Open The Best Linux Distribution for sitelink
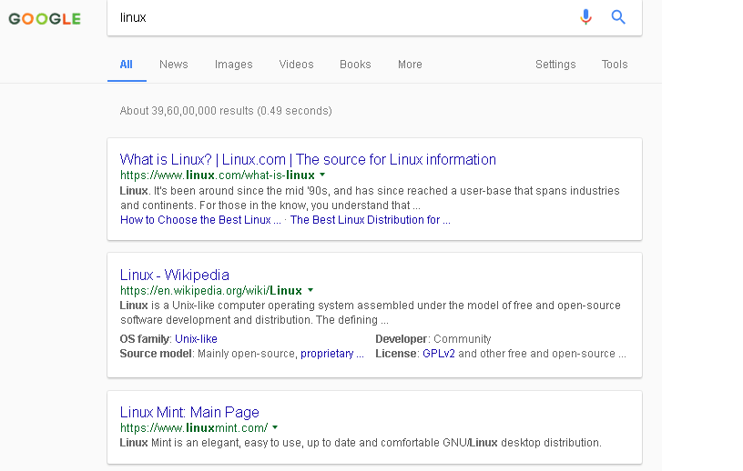The height and width of the screenshot is (471, 743). (370, 220)
